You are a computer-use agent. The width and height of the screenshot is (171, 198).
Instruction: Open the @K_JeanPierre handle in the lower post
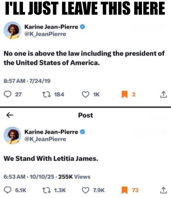pos(45,139)
